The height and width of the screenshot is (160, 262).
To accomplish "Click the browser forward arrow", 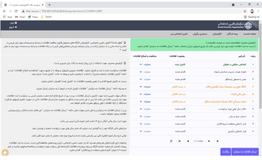I will point(10,11).
